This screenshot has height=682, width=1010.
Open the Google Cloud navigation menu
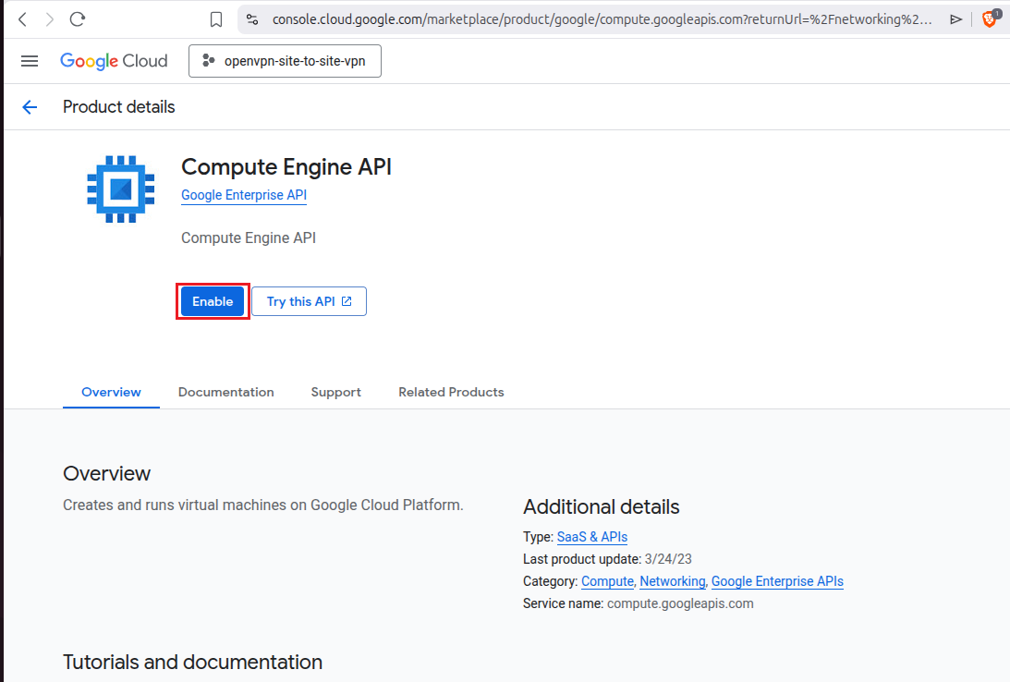click(30, 61)
